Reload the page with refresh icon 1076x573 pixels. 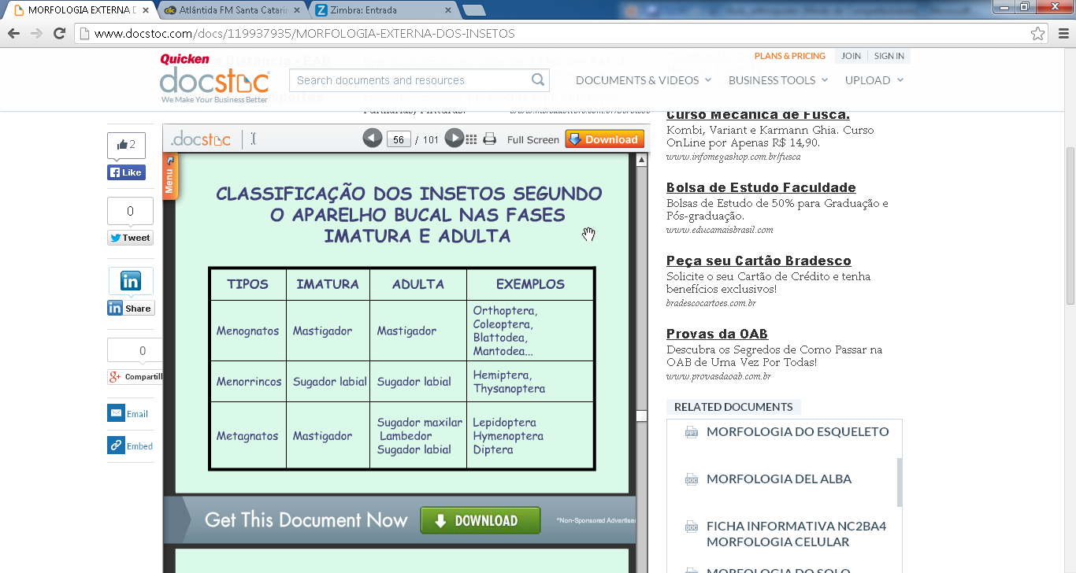(x=59, y=34)
